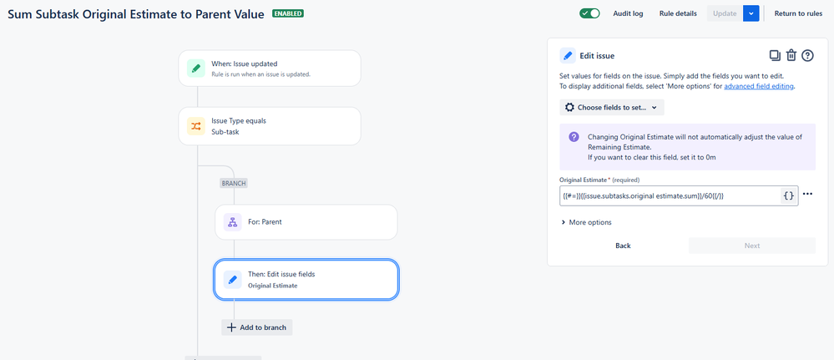This screenshot has width=834, height=360.
Task: Click Add to branch
Action: (257, 327)
